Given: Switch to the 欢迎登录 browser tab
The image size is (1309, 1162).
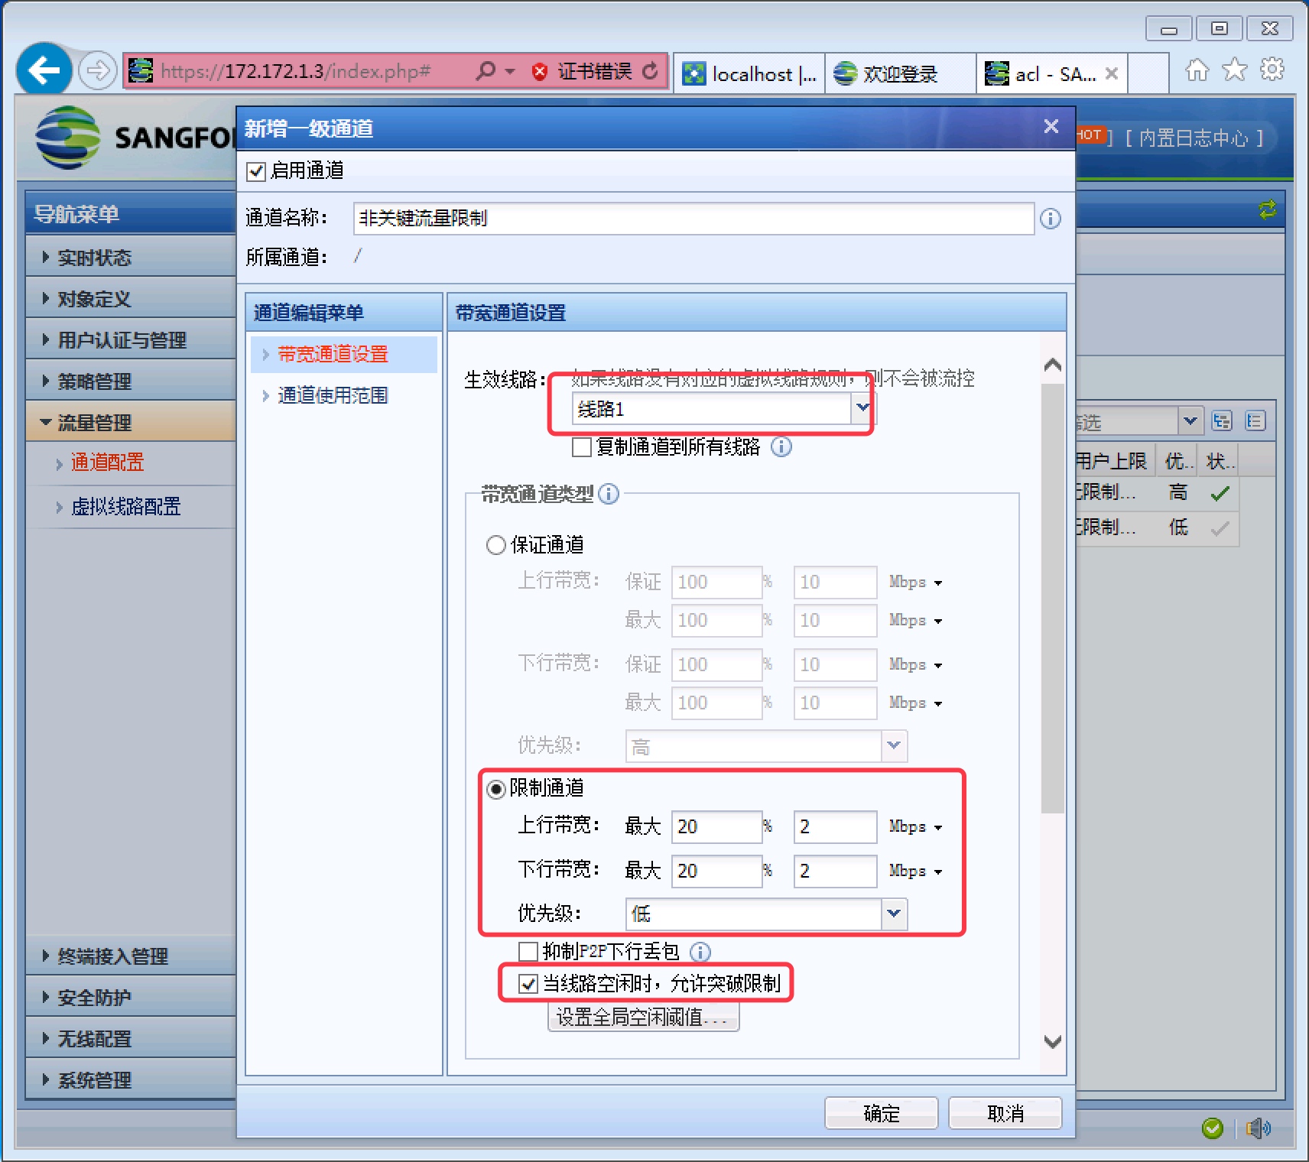Looking at the screenshot, I should pyautogui.click(x=900, y=73).
